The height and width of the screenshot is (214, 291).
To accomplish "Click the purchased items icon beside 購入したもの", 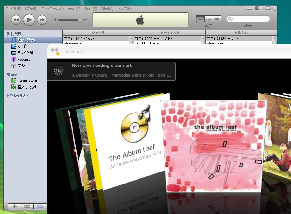I will [14, 87].
